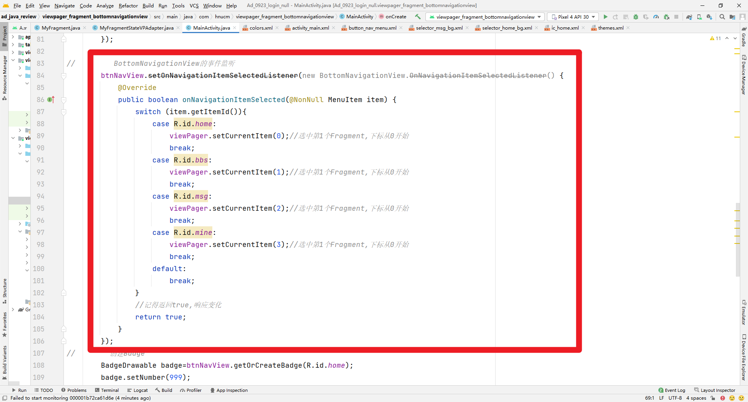Click the UTF-8 encoding in status bar
748x402 pixels.
[675, 398]
